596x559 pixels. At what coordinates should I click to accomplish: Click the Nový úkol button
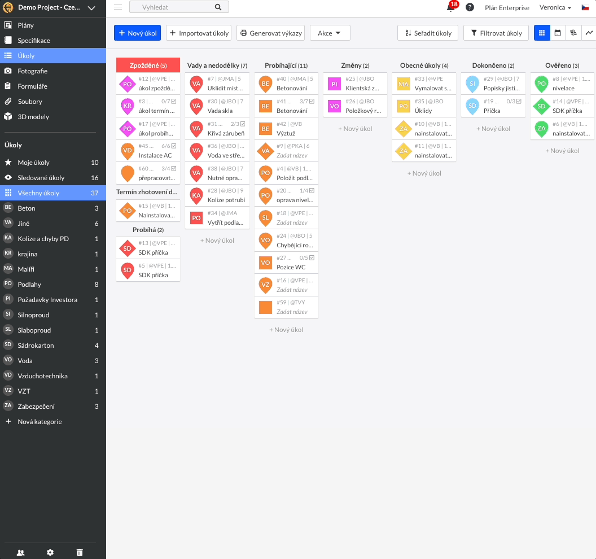point(137,33)
